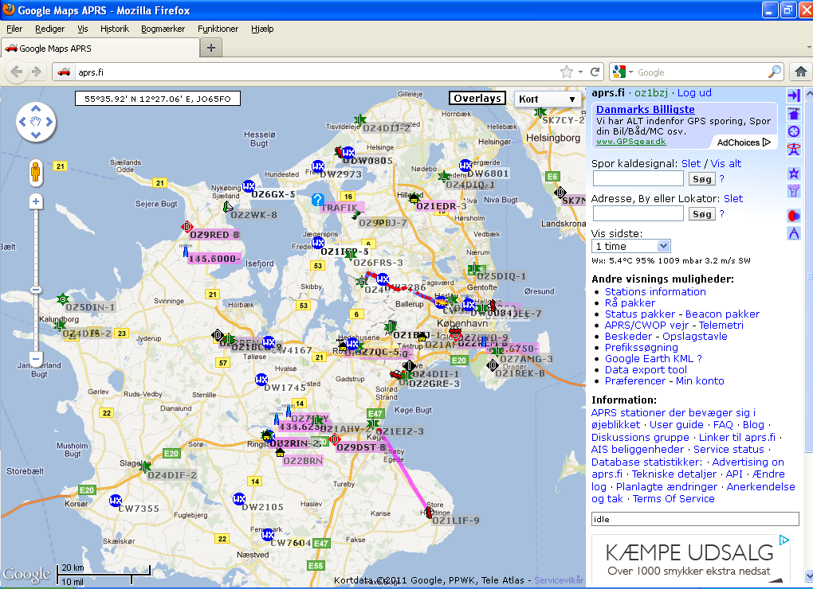Click the Spor kaldesignal input field
This screenshot has height=589, width=813.
click(x=638, y=178)
